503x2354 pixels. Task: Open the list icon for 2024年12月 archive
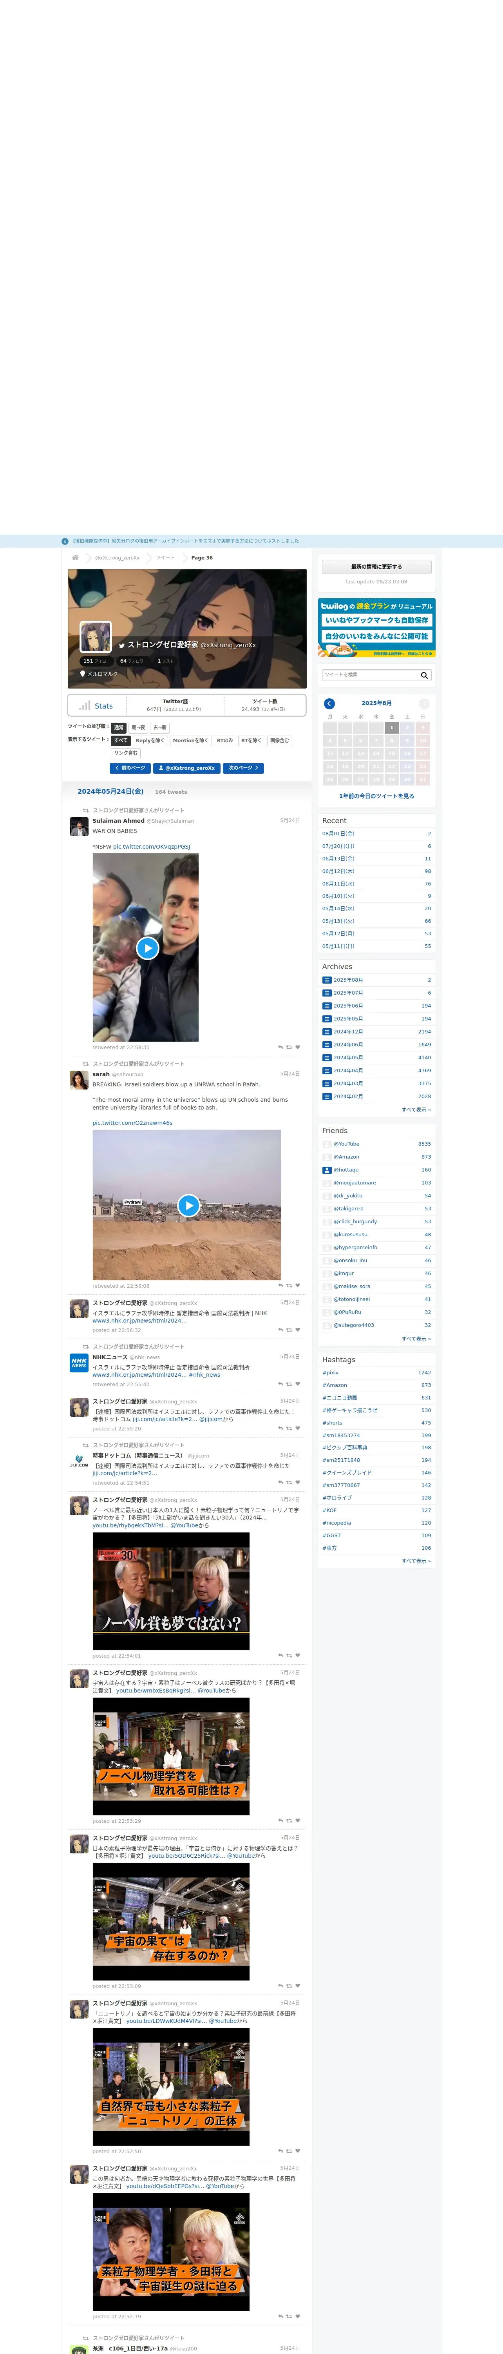click(x=327, y=1032)
